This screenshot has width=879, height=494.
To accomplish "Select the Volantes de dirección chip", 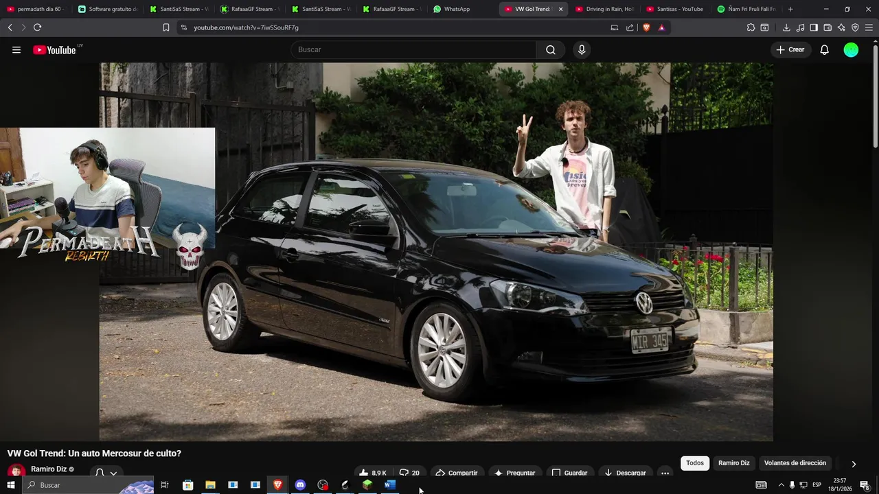I will coord(795,463).
